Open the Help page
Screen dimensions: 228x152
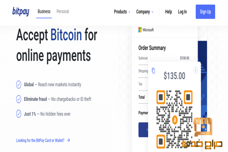(x=168, y=12)
